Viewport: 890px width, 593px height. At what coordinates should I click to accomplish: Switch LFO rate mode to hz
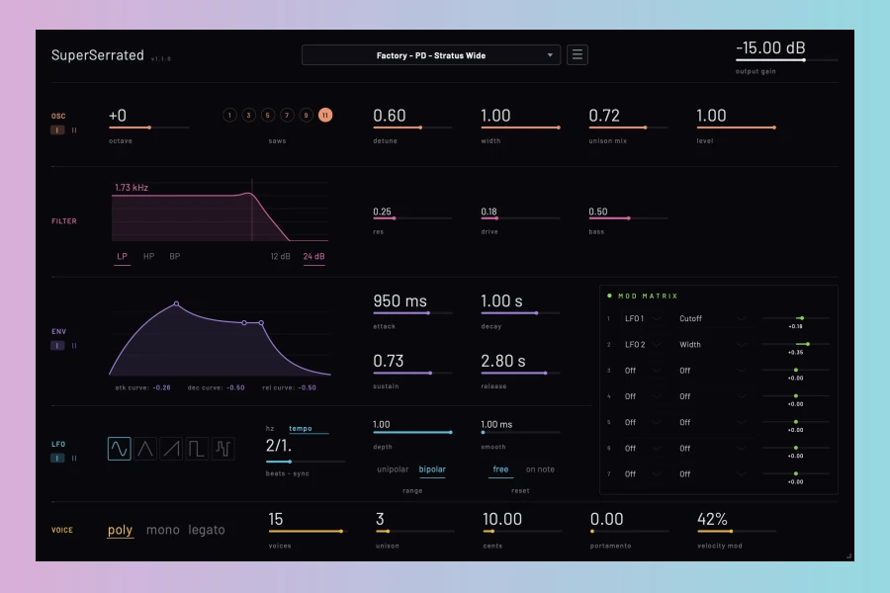point(270,428)
